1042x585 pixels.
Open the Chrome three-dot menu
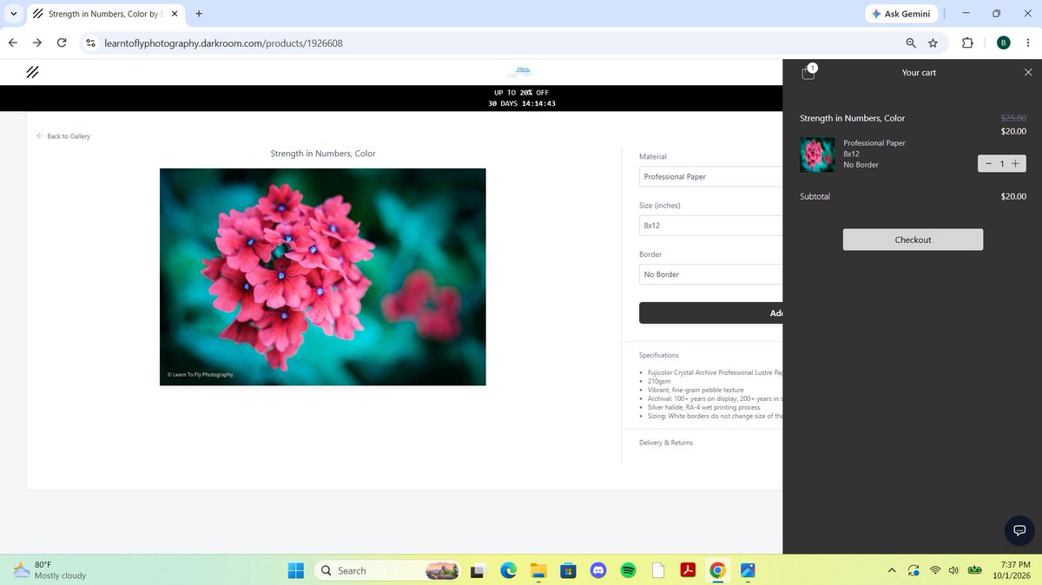[x=1027, y=43]
